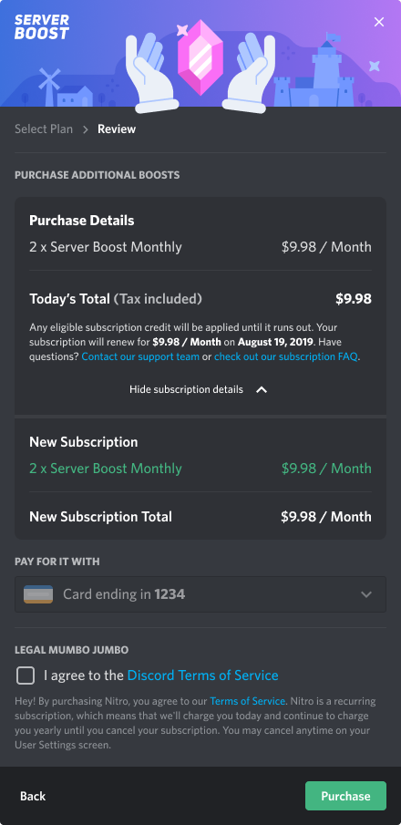
Task: Open the payment card dropdown arrow
Action: [x=366, y=594]
